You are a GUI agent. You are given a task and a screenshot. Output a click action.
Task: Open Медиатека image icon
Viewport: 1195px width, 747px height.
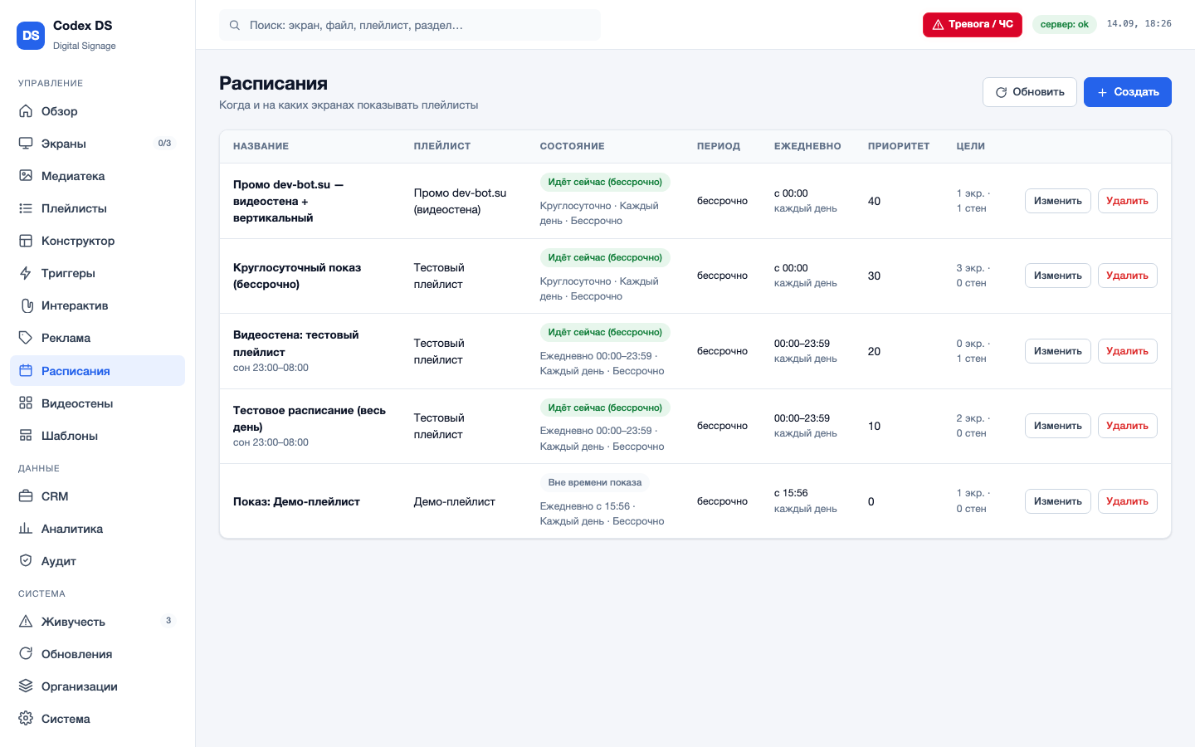[26, 176]
